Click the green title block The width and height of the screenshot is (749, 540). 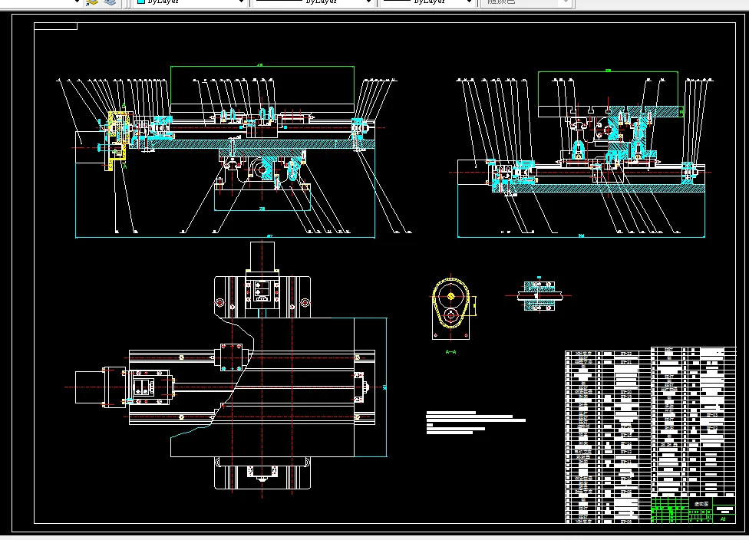(x=694, y=510)
